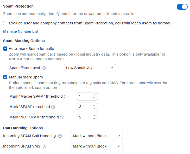190x154 pixels.
Task: Increase the "NOT SPAM" threshold value
Action: point(94,116)
